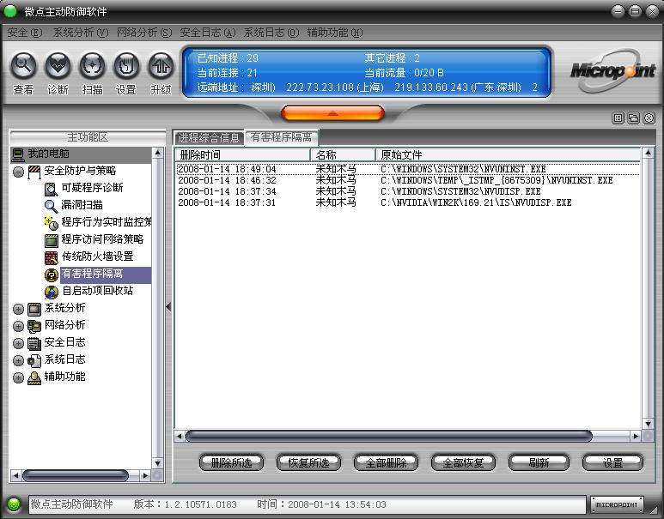Click the 有害程序隔离 icon
This screenshot has width=664, height=519.
tap(52, 275)
